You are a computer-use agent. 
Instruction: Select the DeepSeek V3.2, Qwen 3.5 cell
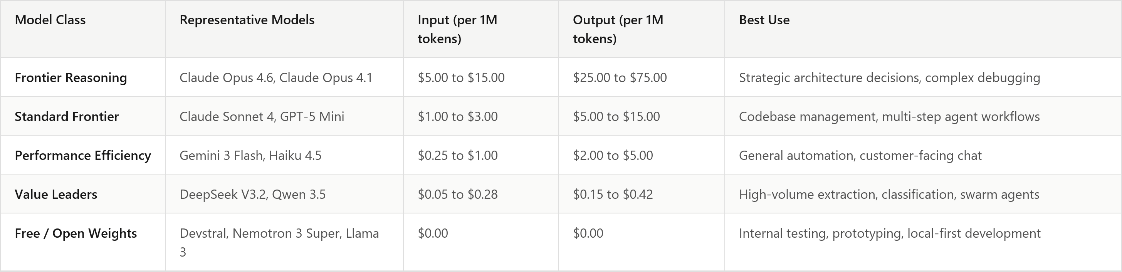[253, 194]
